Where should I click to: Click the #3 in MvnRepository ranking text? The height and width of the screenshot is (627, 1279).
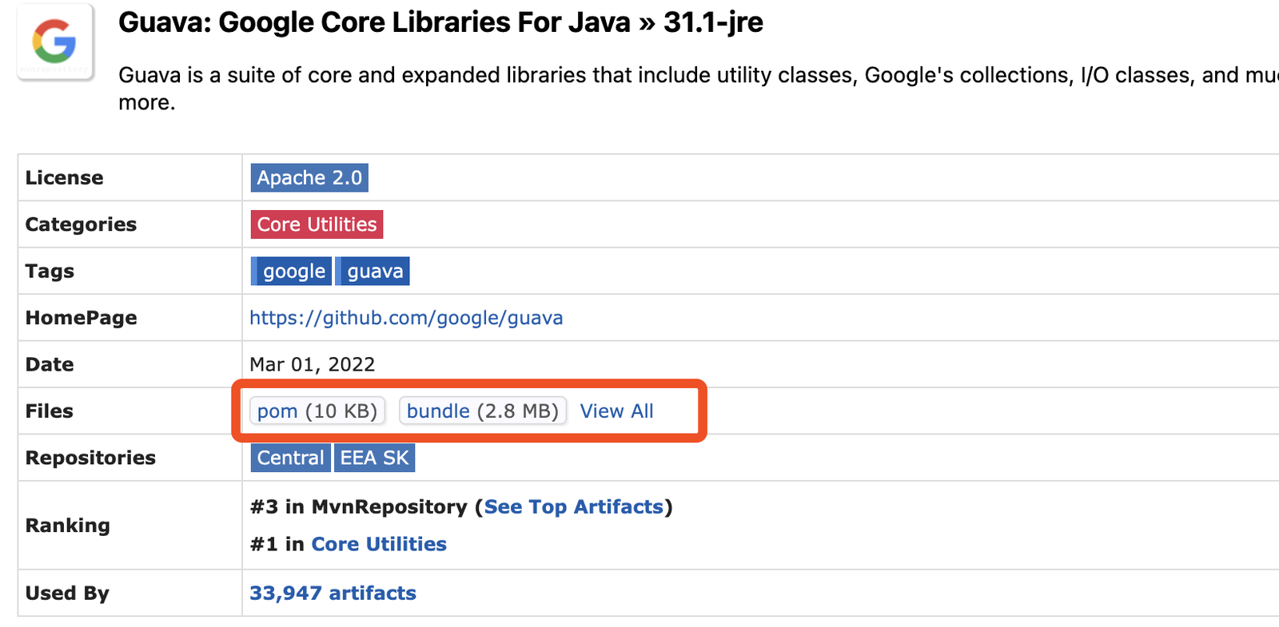click(358, 507)
